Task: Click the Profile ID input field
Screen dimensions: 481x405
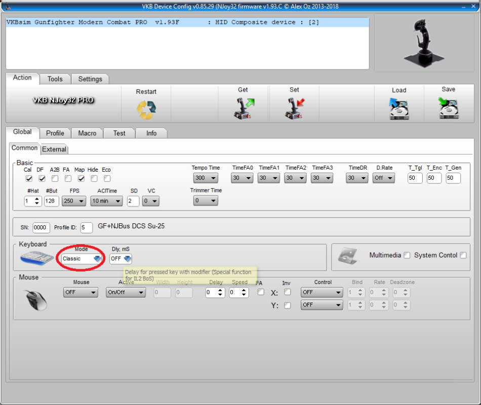Action: click(86, 228)
